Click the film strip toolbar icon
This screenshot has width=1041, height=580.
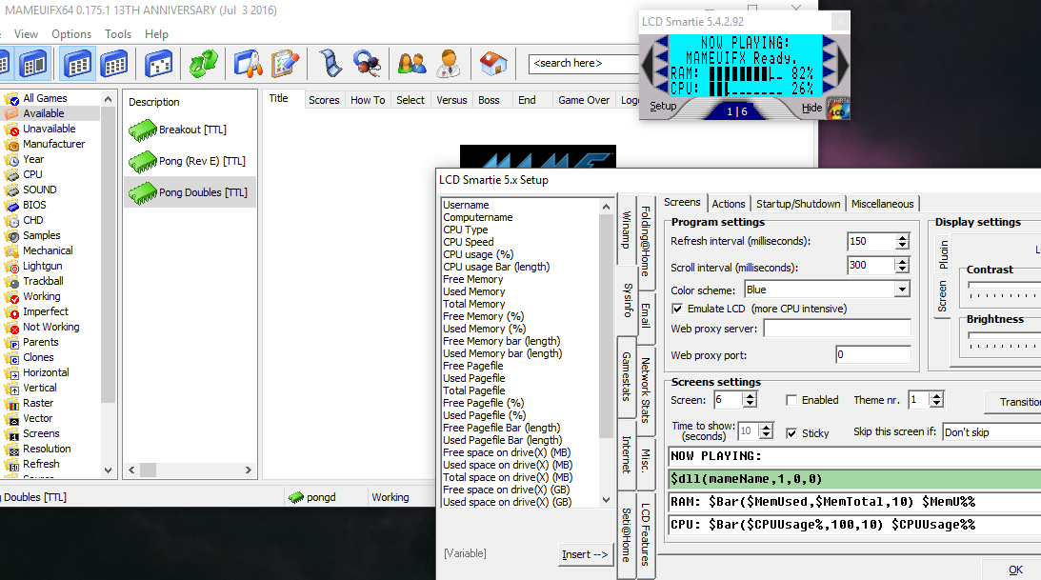pyautogui.click(x=330, y=64)
